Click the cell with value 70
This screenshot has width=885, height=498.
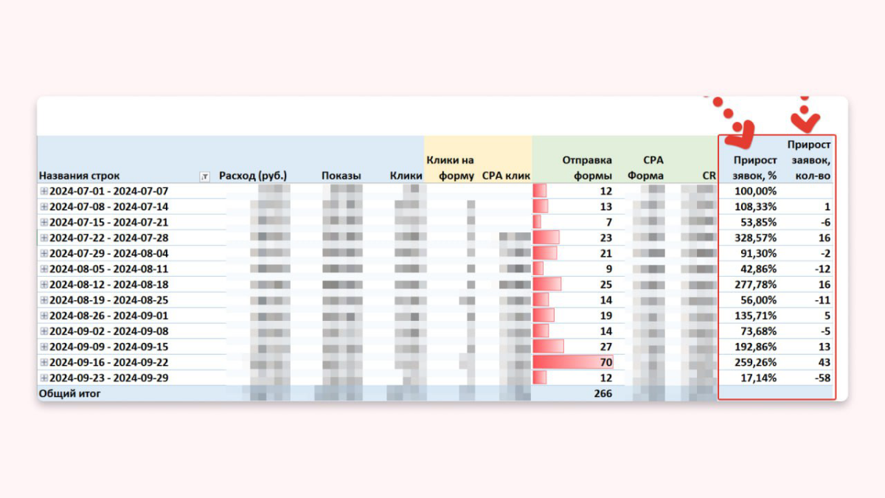click(x=572, y=362)
